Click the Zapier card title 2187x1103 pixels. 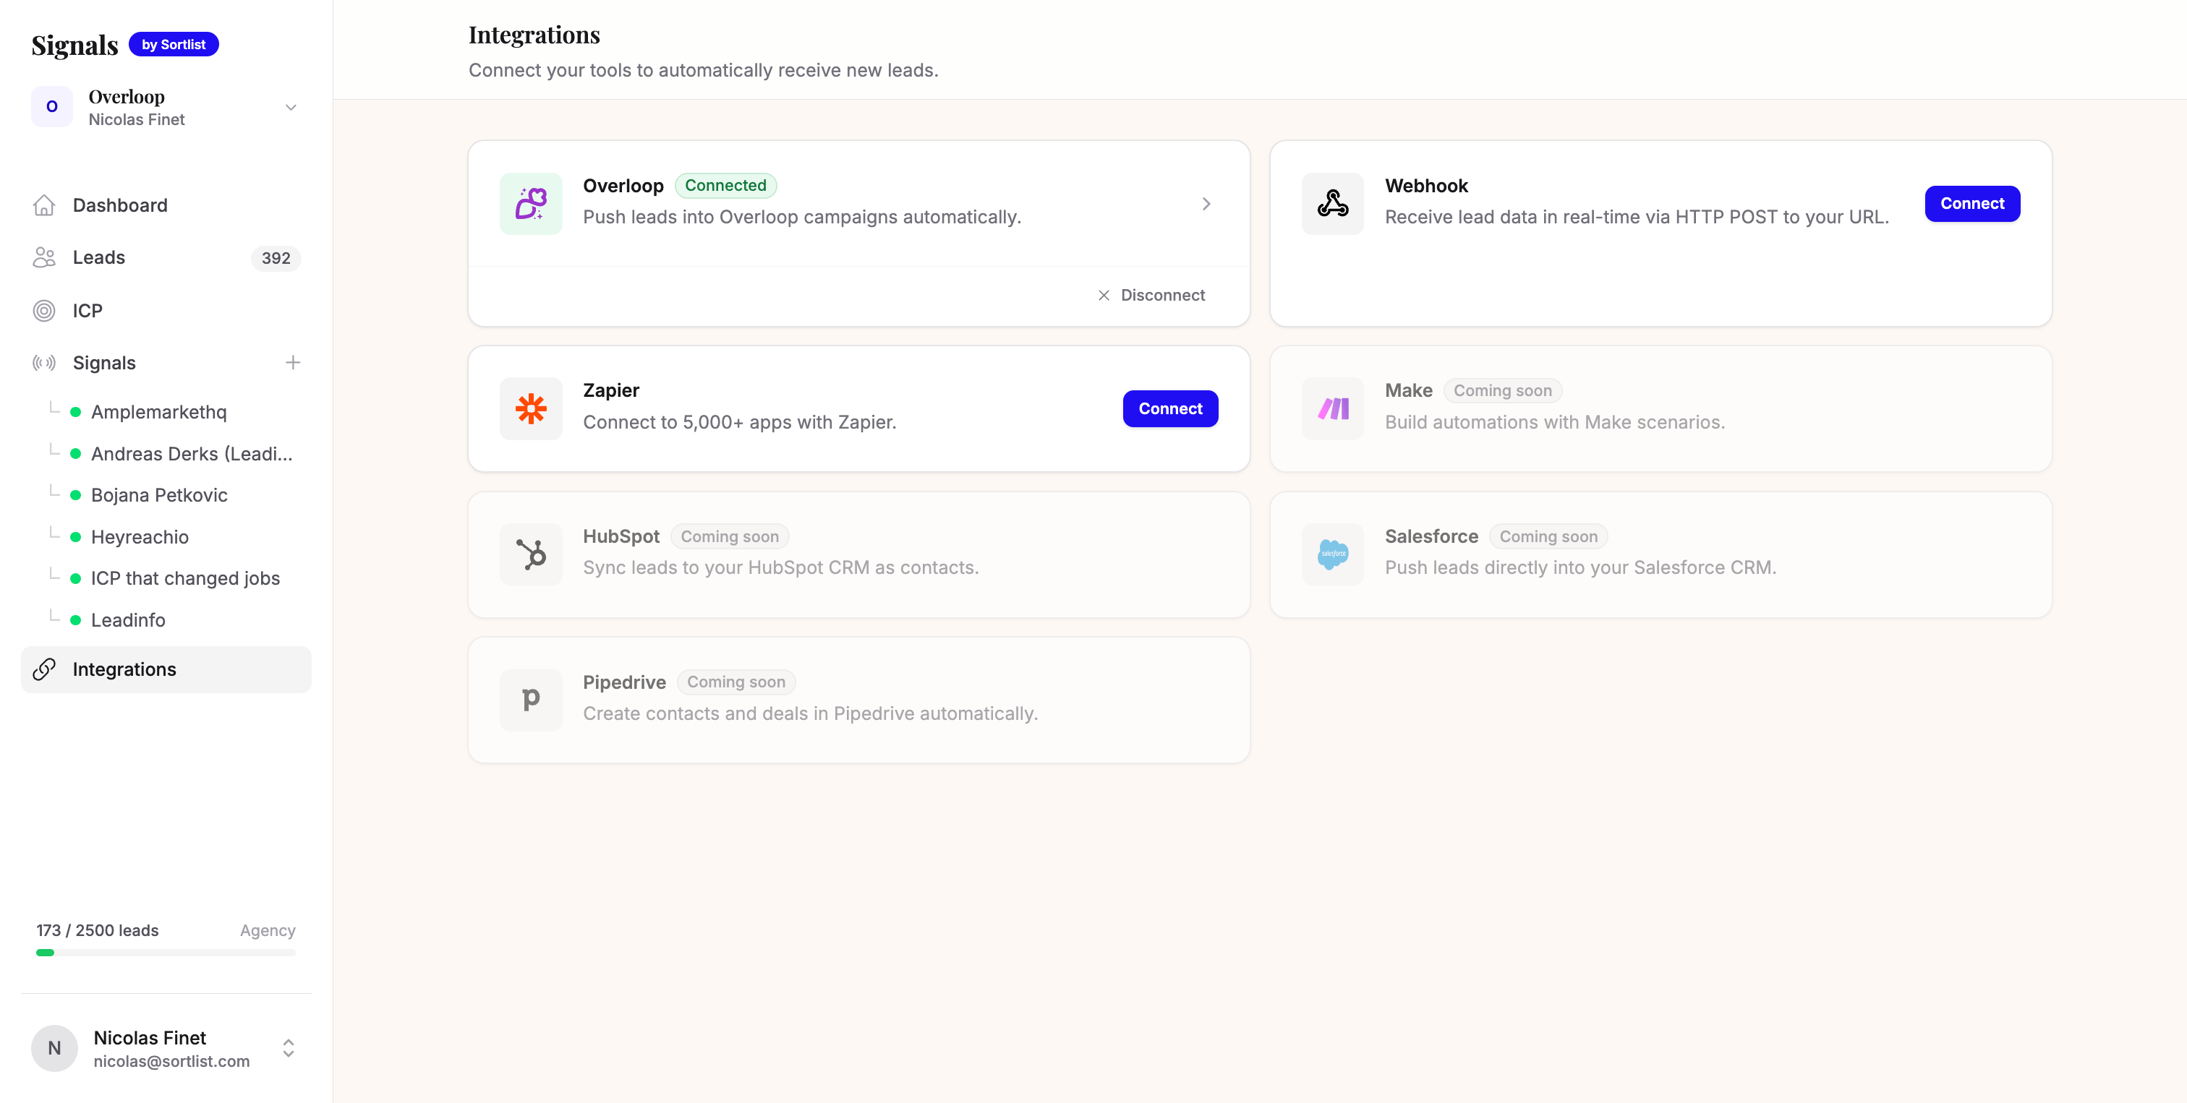click(x=610, y=390)
